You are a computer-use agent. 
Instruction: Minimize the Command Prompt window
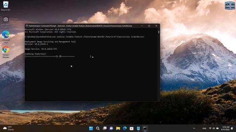(142, 26)
